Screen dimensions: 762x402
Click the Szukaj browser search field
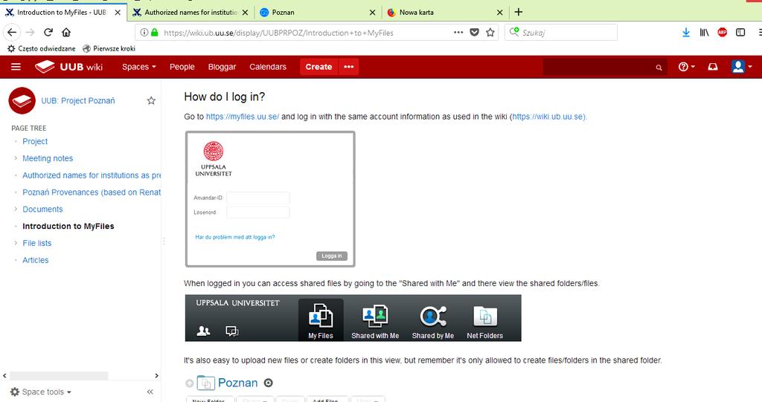(561, 33)
